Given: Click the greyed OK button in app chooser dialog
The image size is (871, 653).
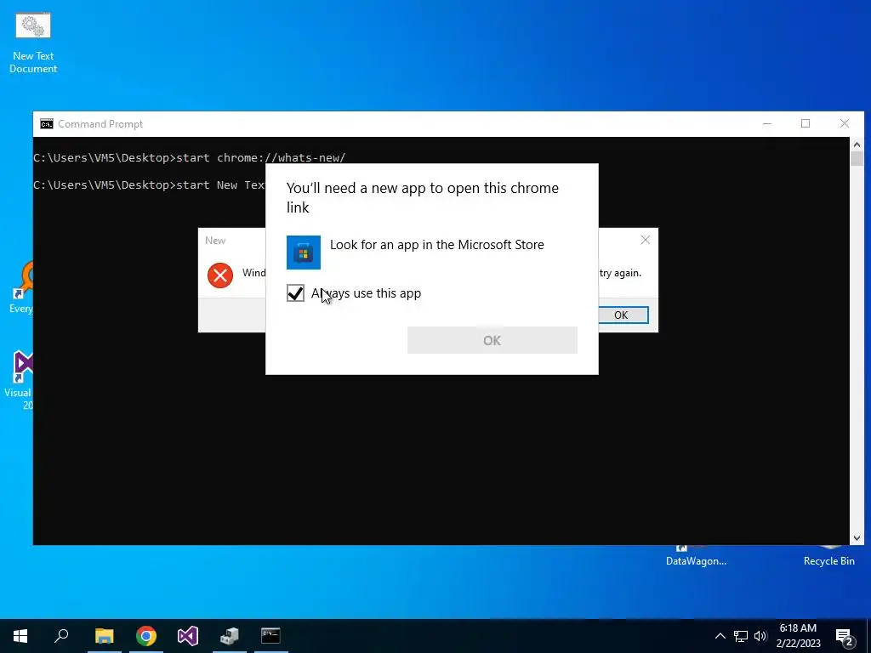Looking at the screenshot, I should click(x=492, y=340).
